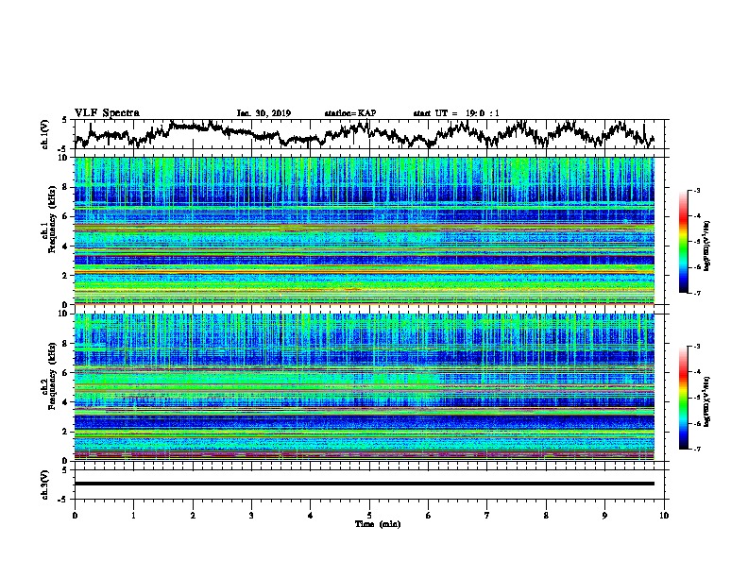The height and width of the screenshot is (578, 748).
Task: Click the "0" kHz tick on ch.1 spectrogram
Action: [x=67, y=304]
